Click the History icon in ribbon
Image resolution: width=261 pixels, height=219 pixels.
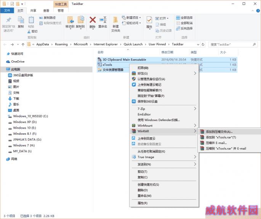pos(157,31)
